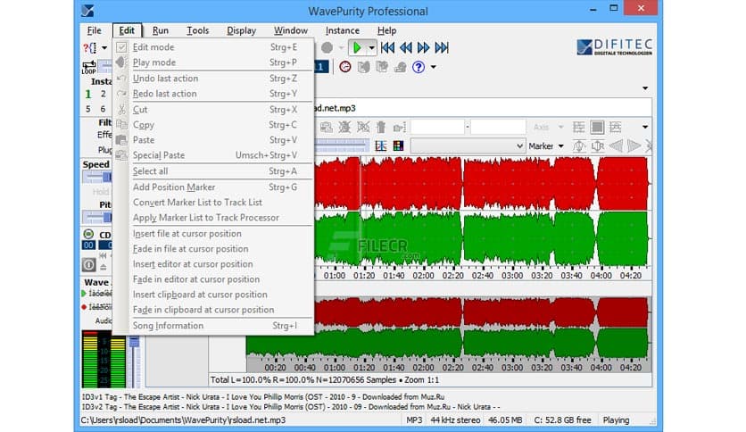Select instance number 6
Image resolution: width=746 pixels, height=432 pixels.
coord(103,109)
